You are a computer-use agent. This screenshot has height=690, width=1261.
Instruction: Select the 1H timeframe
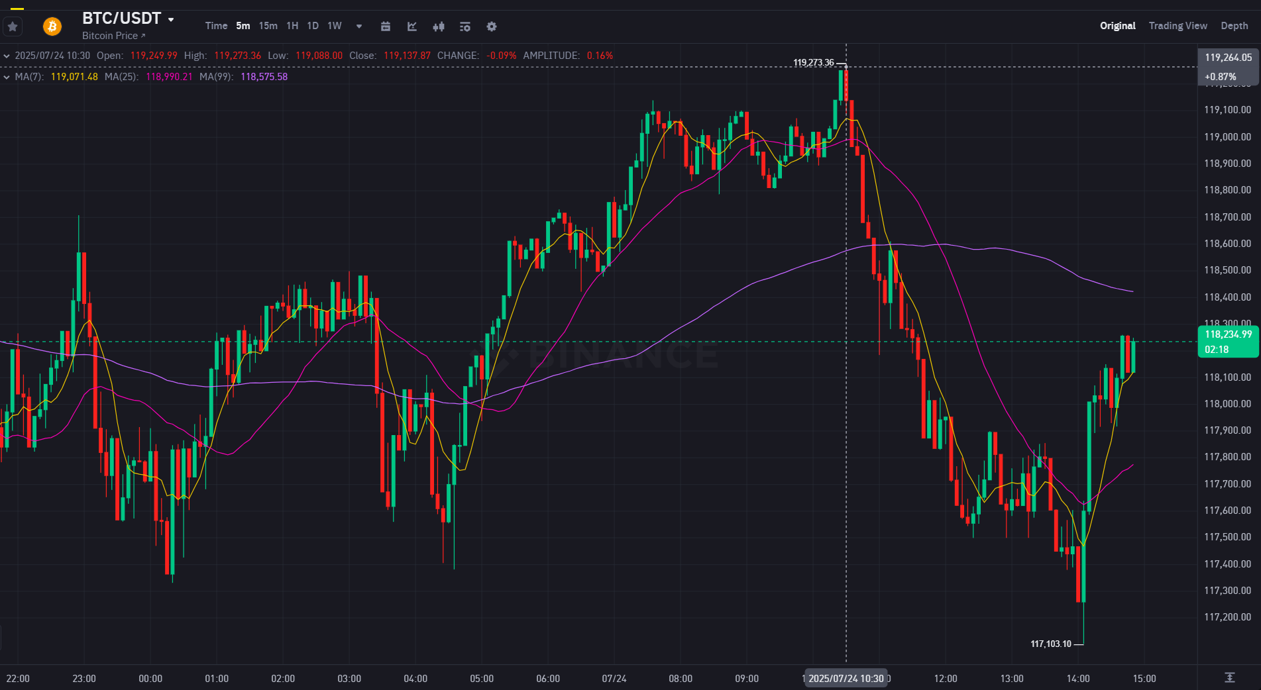[292, 26]
